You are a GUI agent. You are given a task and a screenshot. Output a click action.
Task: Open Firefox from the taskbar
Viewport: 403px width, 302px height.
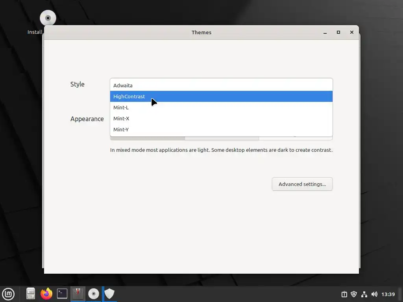(46, 293)
